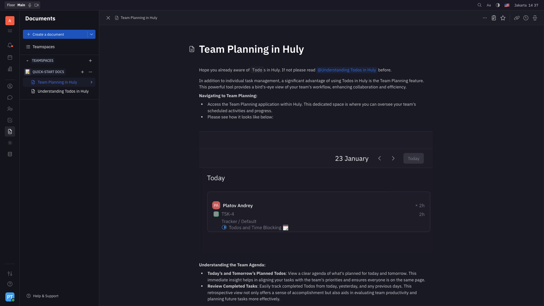Collapse the TEAMSPACES section

(27, 61)
